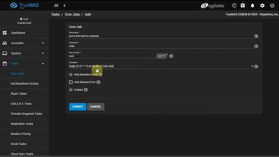Open help for Hide Standard Output
The width and height of the screenshot is (279, 157).
point(101,75)
